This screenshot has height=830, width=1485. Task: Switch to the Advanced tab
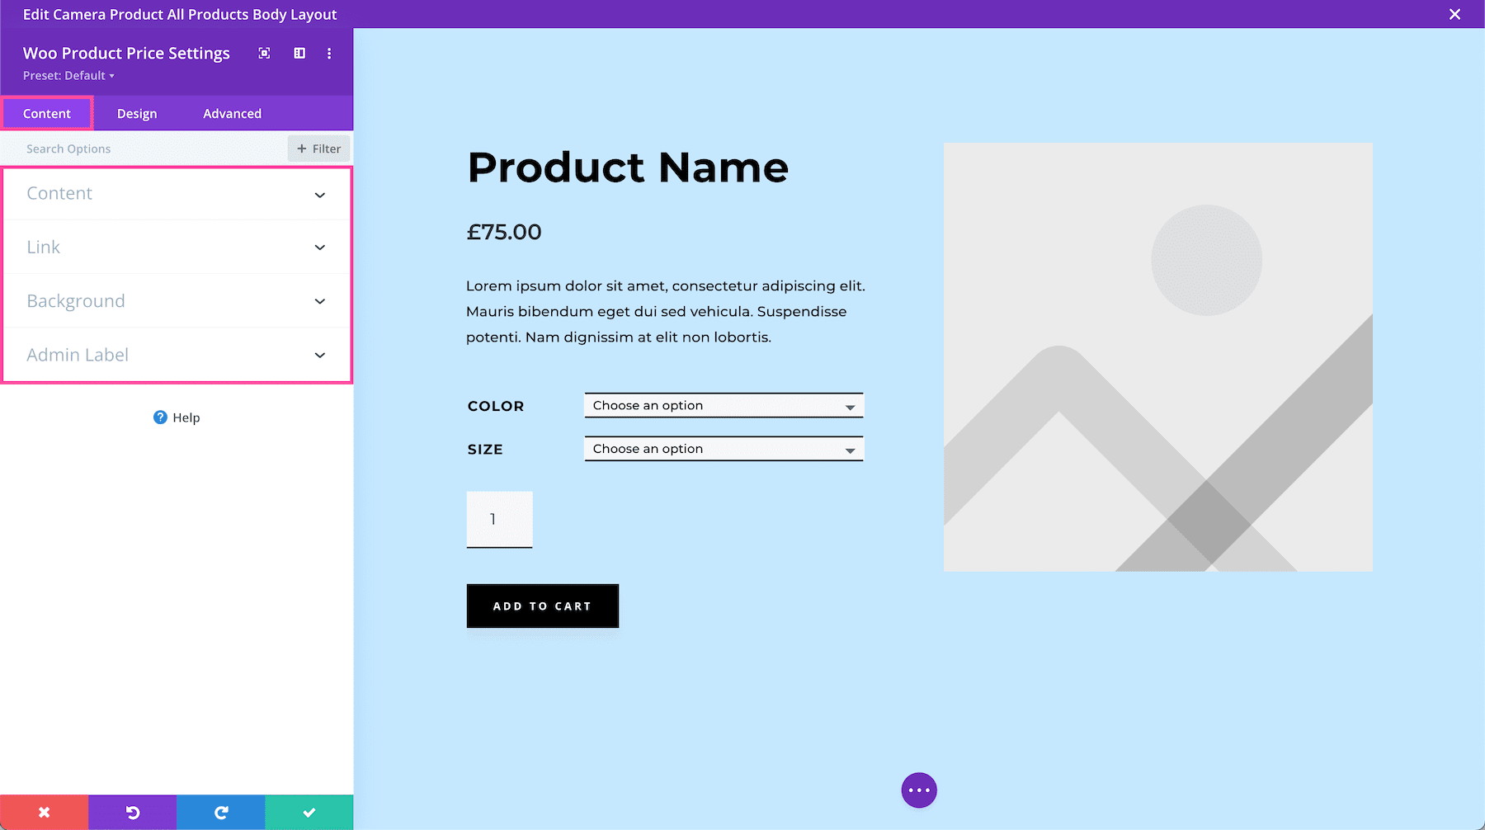(x=232, y=113)
